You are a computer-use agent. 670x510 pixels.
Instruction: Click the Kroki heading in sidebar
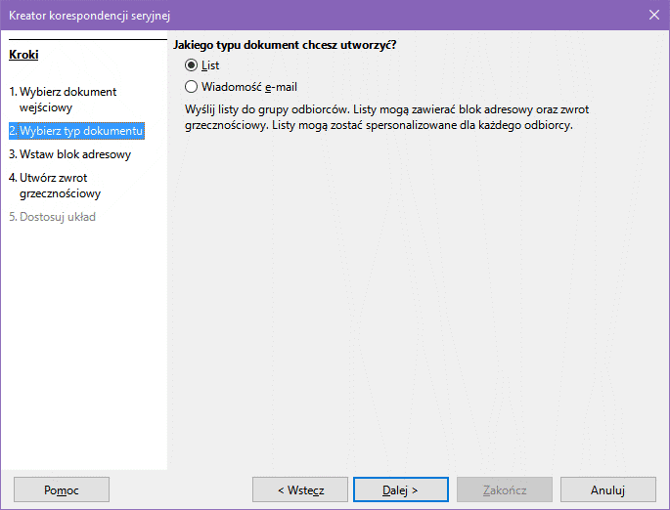23,55
